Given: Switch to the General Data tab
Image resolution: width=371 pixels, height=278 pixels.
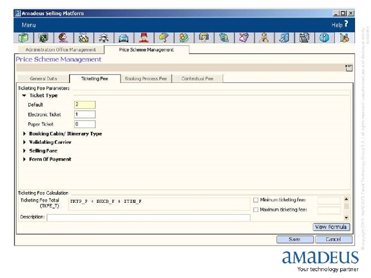Looking at the screenshot, I should [x=43, y=78].
